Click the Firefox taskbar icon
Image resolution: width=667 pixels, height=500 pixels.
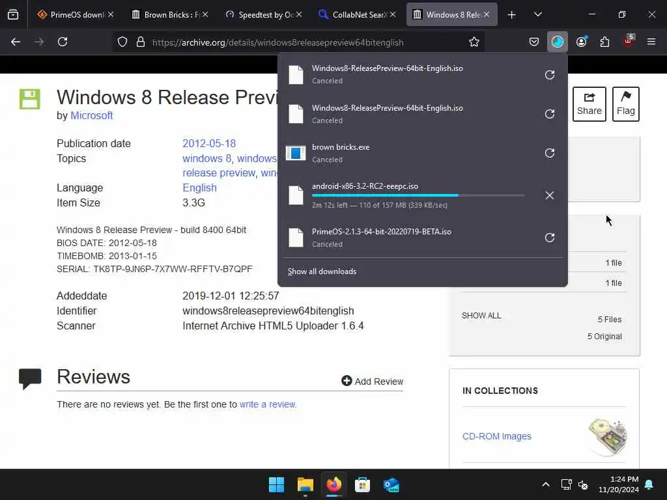[334, 484]
